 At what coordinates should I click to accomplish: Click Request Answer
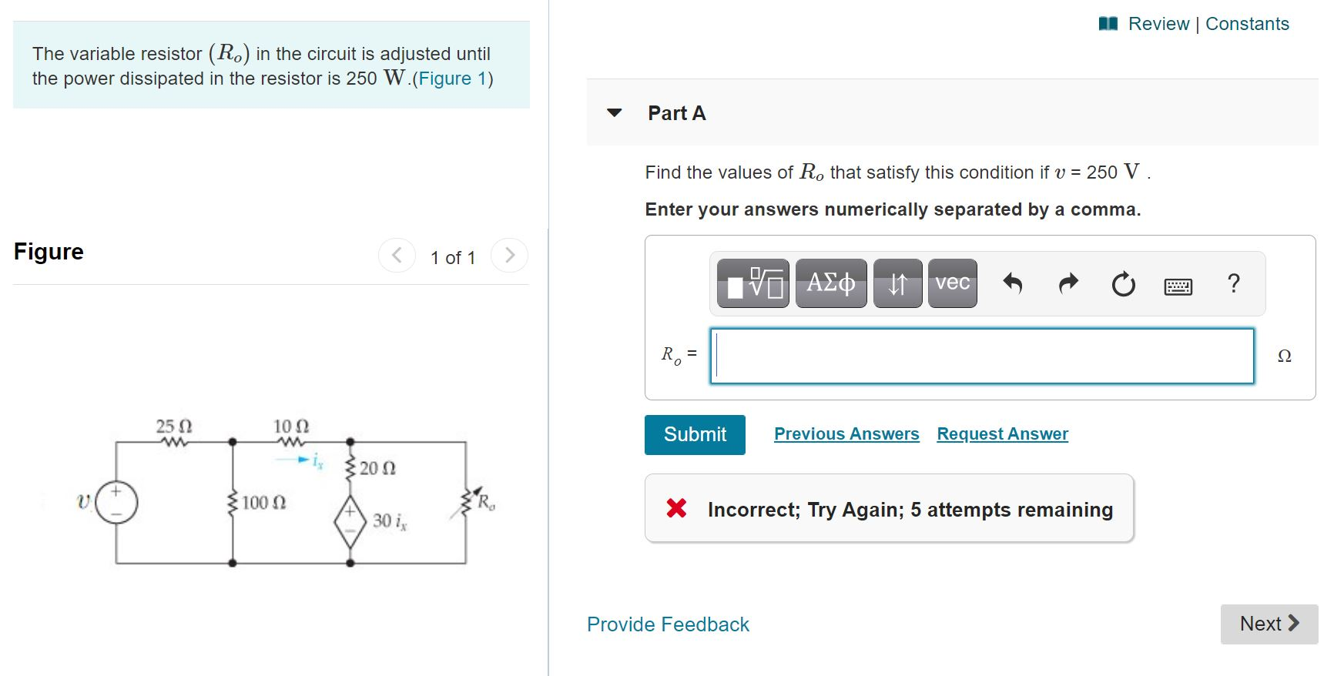pyautogui.click(x=1001, y=433)
